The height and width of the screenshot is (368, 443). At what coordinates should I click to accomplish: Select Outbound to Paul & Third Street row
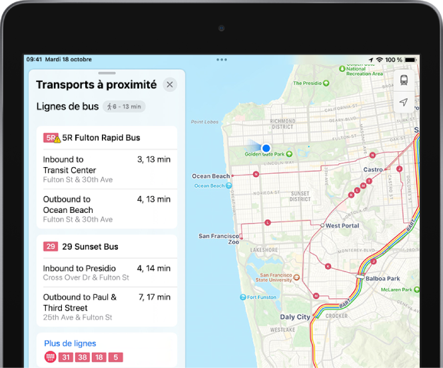(x=107, y=307)
